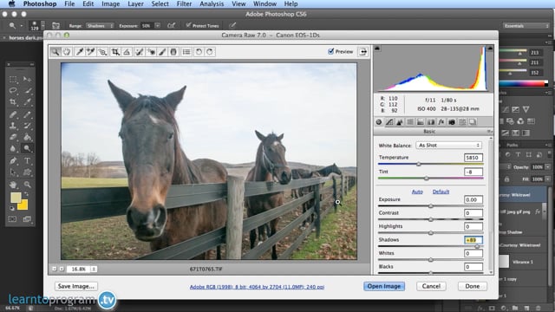Open the Presets panel tab
Viewport: 555px width, 312px height.
coord(462,122)
